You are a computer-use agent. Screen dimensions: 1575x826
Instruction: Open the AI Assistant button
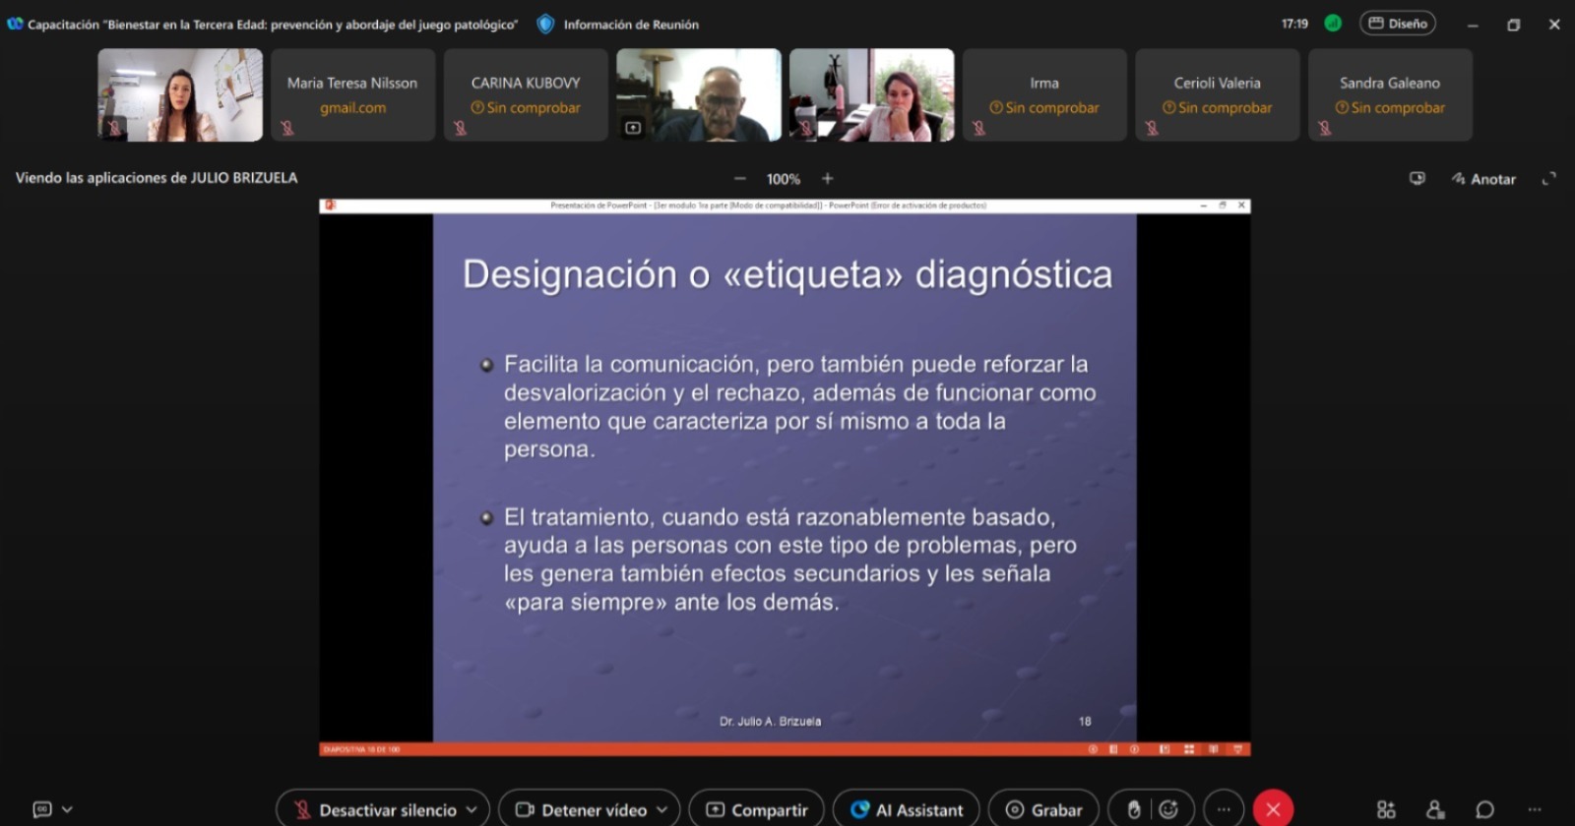pos(906,809)
